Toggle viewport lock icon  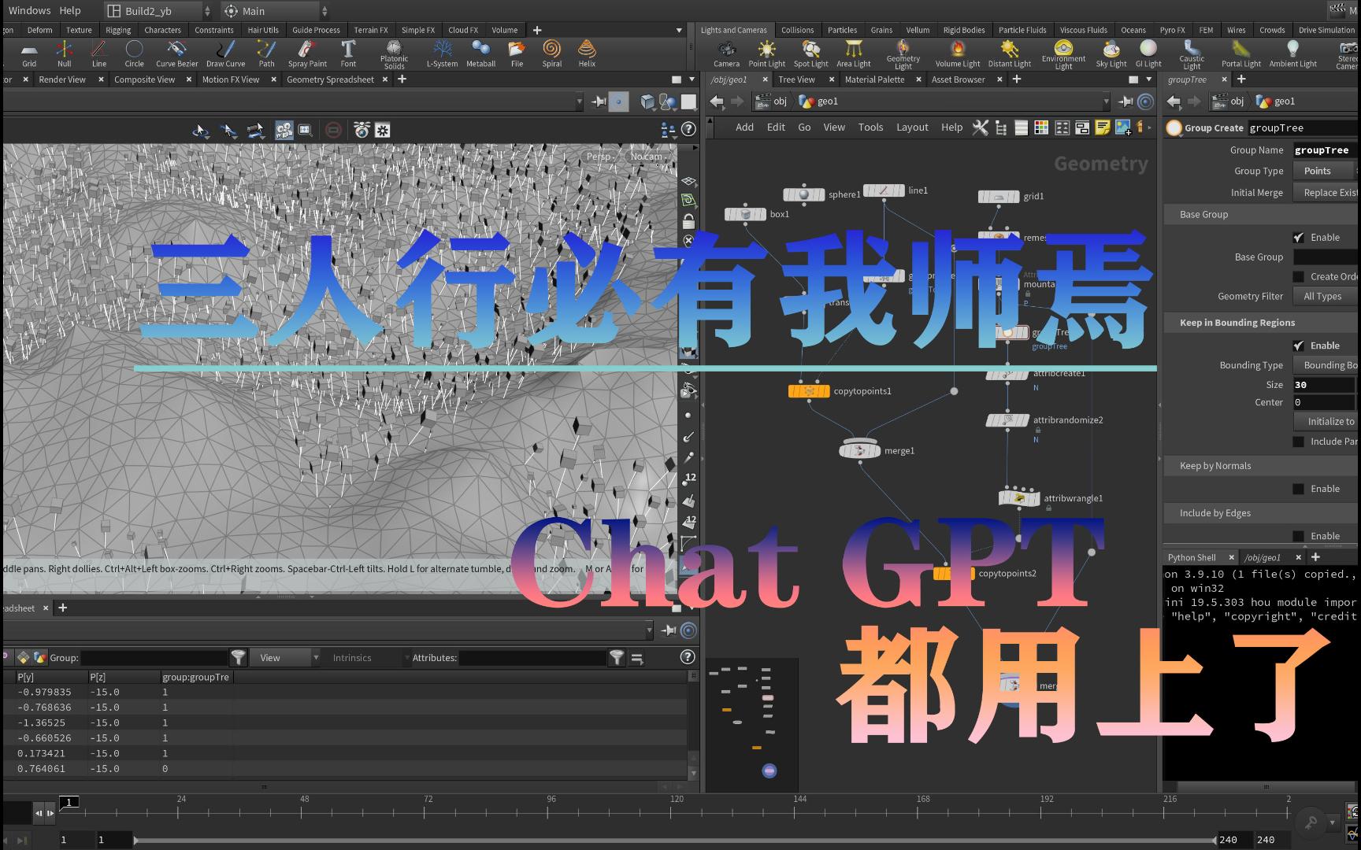pos(688,220)
